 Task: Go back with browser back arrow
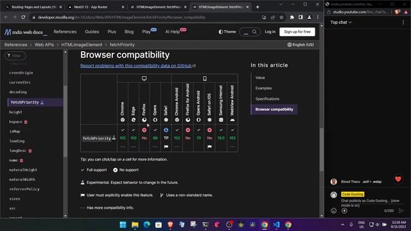coord(6,17)
